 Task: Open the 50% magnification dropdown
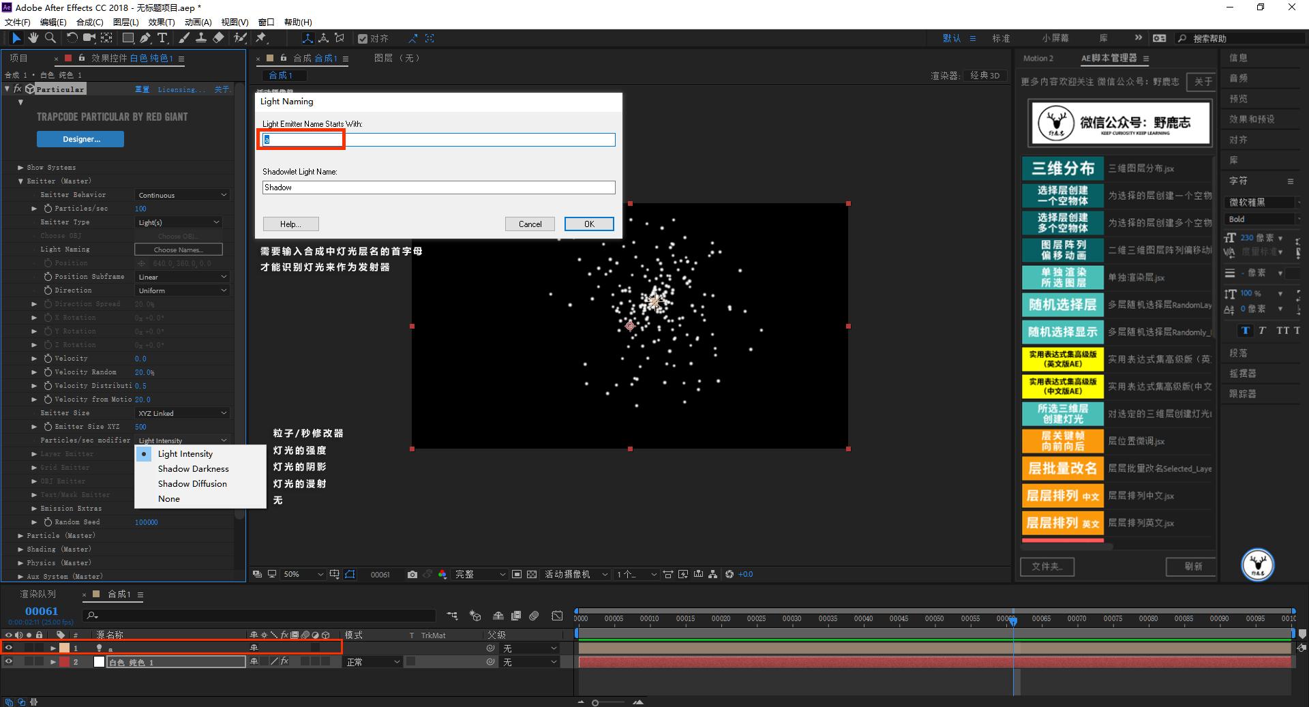tap(303, 575)
